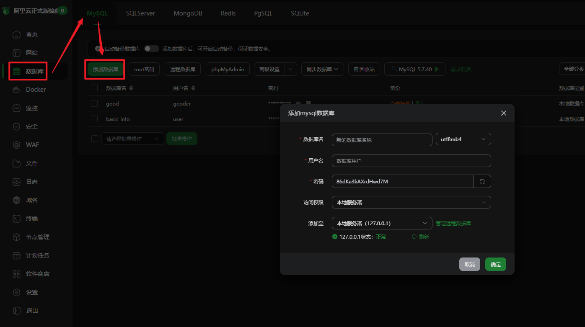Click the security shield icon in sidebar
Image resolution: width=585 pixels, height=327 pixels.
point(16,126)
